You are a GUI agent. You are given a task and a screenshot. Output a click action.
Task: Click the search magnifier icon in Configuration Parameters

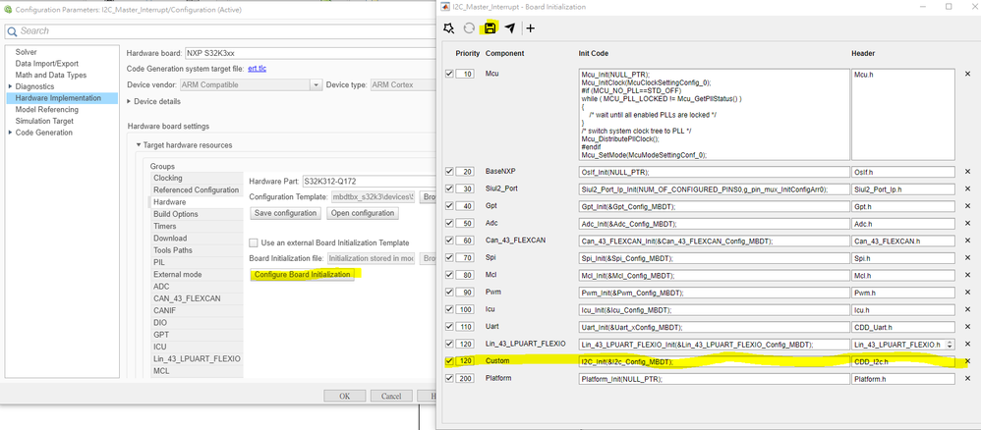point(13,31)
